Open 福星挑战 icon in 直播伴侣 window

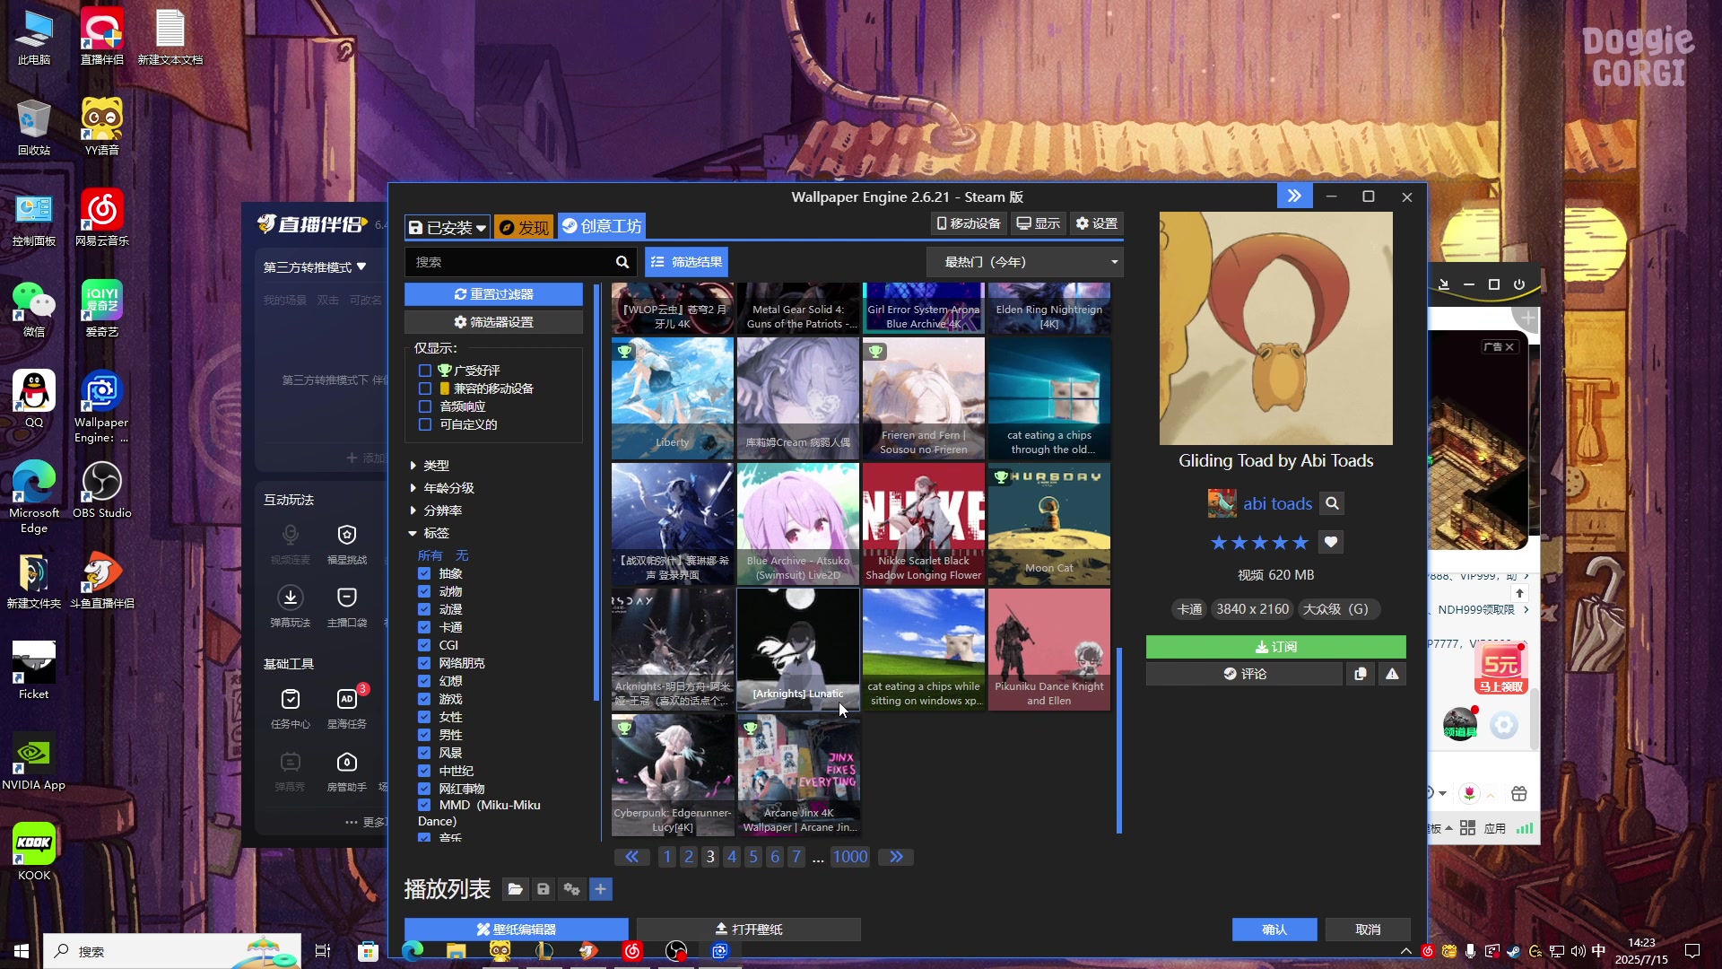click(347, 535)
